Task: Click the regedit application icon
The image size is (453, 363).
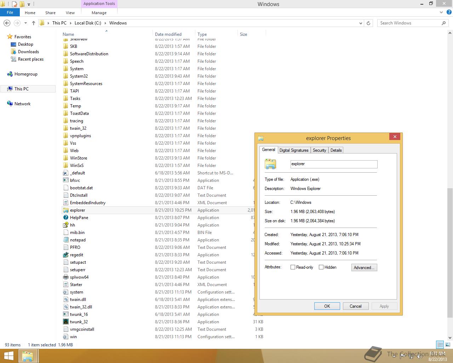Action: coord(65,255)
